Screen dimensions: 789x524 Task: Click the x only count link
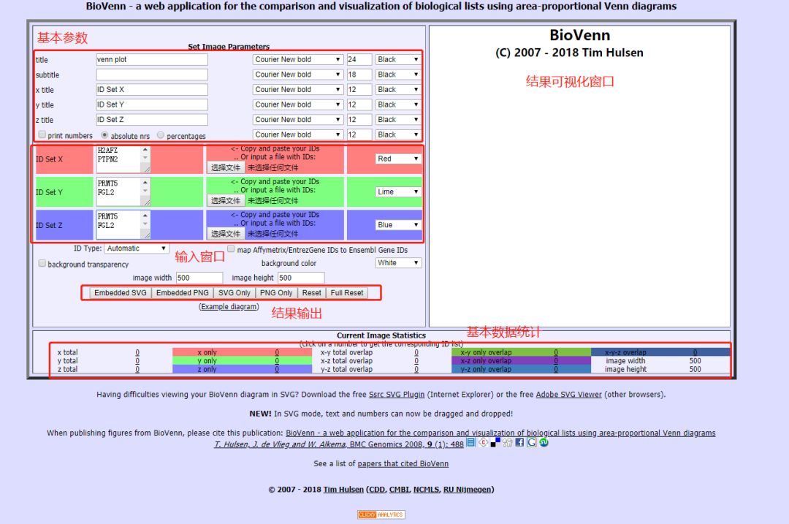[277, 352]
